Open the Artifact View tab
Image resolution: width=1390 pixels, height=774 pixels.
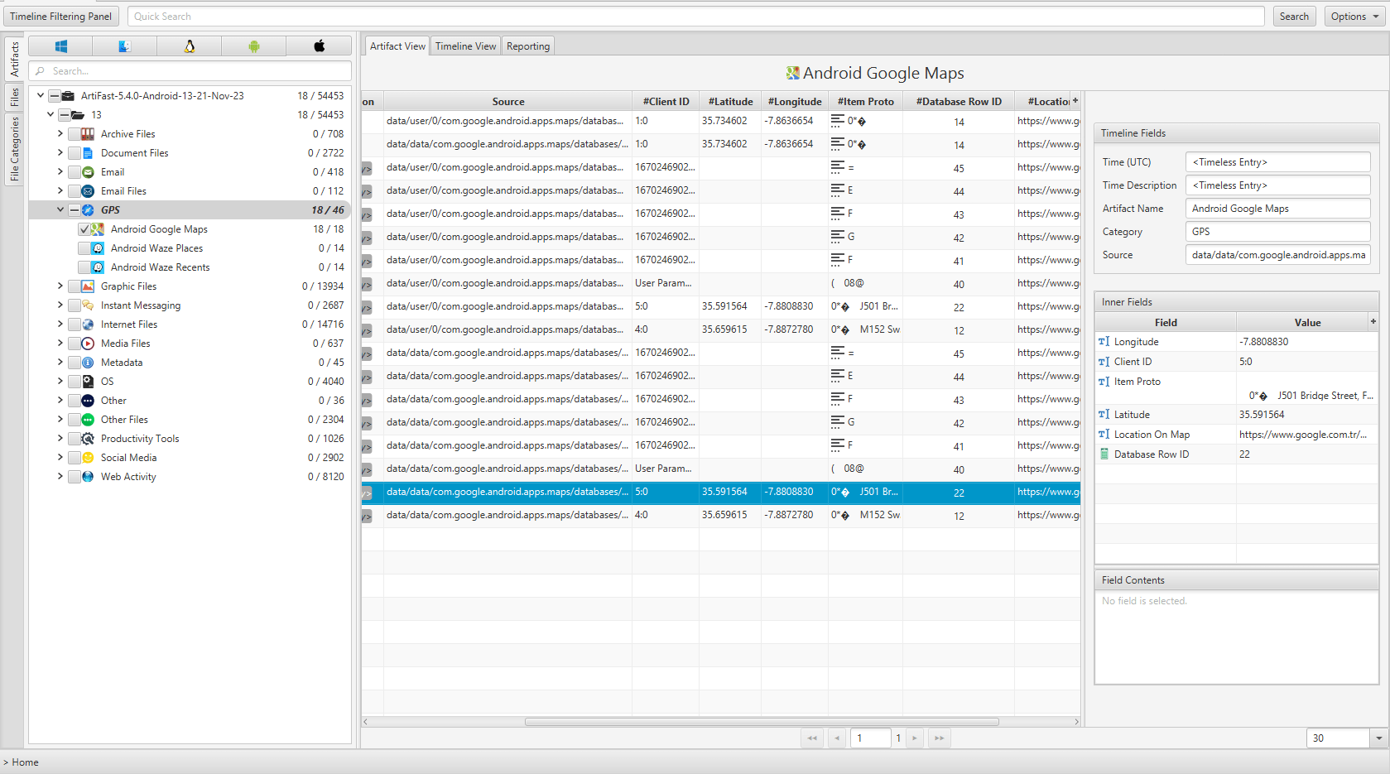click(397, 46)
